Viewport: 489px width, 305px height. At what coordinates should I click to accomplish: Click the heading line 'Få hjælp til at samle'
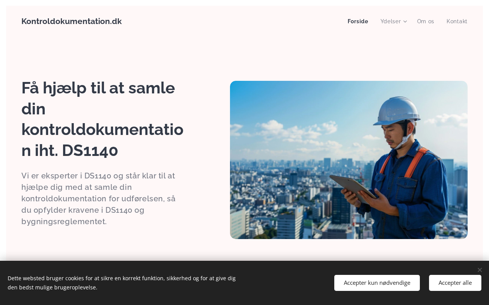coord(98,88)
